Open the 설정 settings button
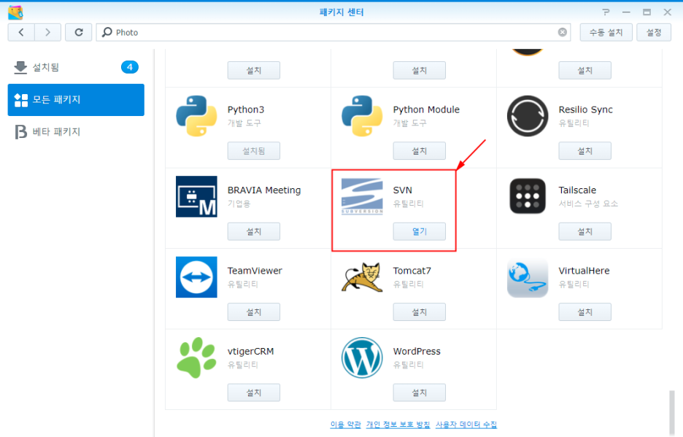 pyautogui.click(x=654, y=32)
